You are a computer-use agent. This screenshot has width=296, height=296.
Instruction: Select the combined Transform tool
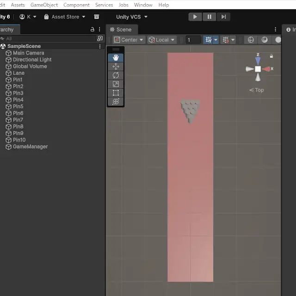[116, 102]
